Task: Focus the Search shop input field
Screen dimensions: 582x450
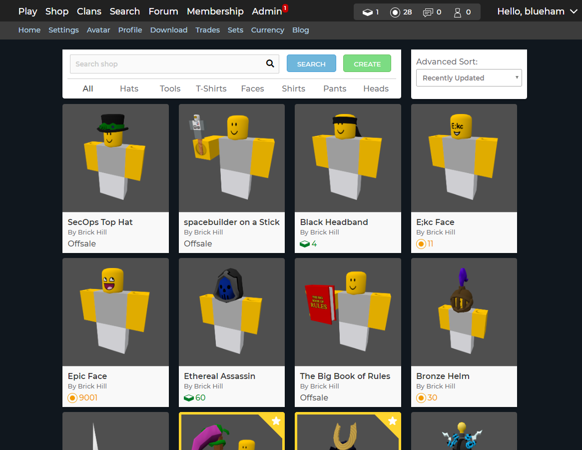Action: coord(167,64)
